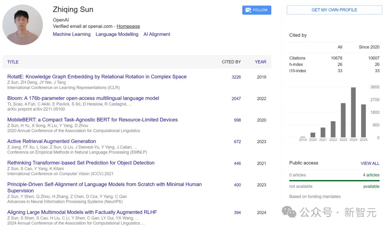Sort articles by YEAR column header
The height and width of the screenshot is (228, 389).
(260, 62)
